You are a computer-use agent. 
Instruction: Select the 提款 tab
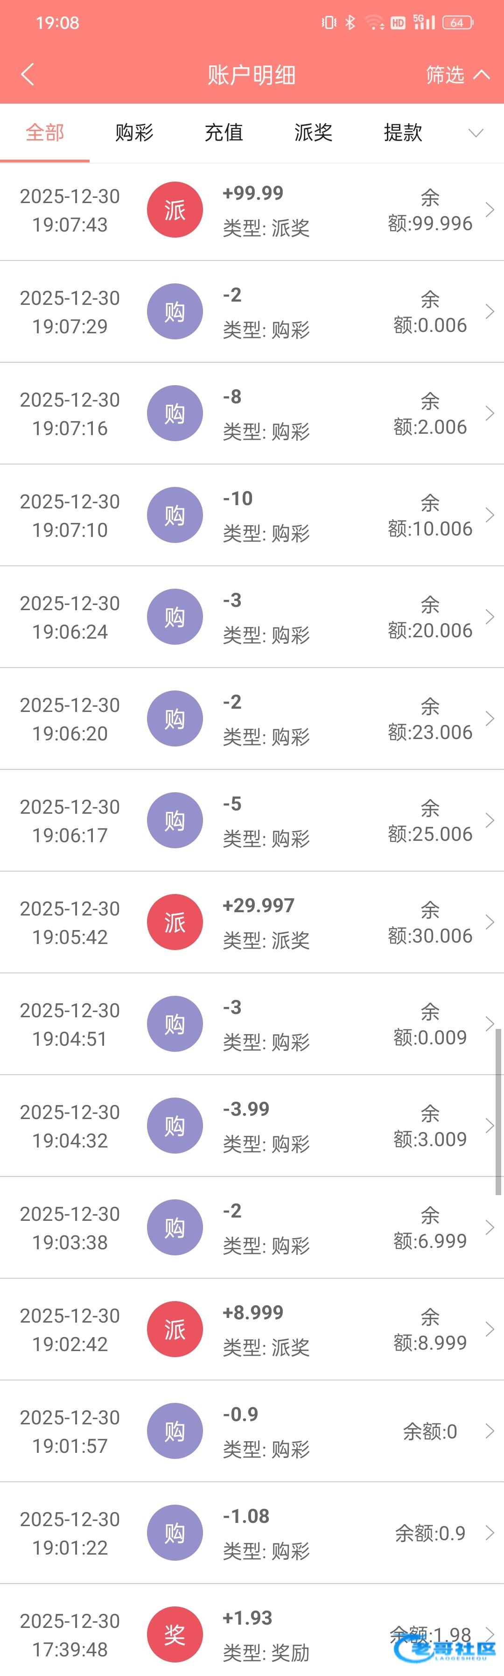tap(403, 133)
